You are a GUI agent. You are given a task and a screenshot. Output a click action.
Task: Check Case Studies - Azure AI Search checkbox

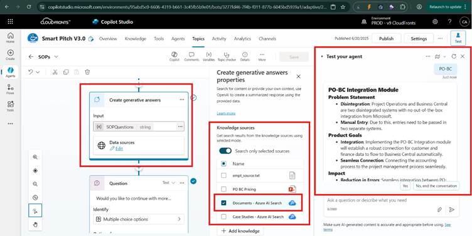coord(223,217)
